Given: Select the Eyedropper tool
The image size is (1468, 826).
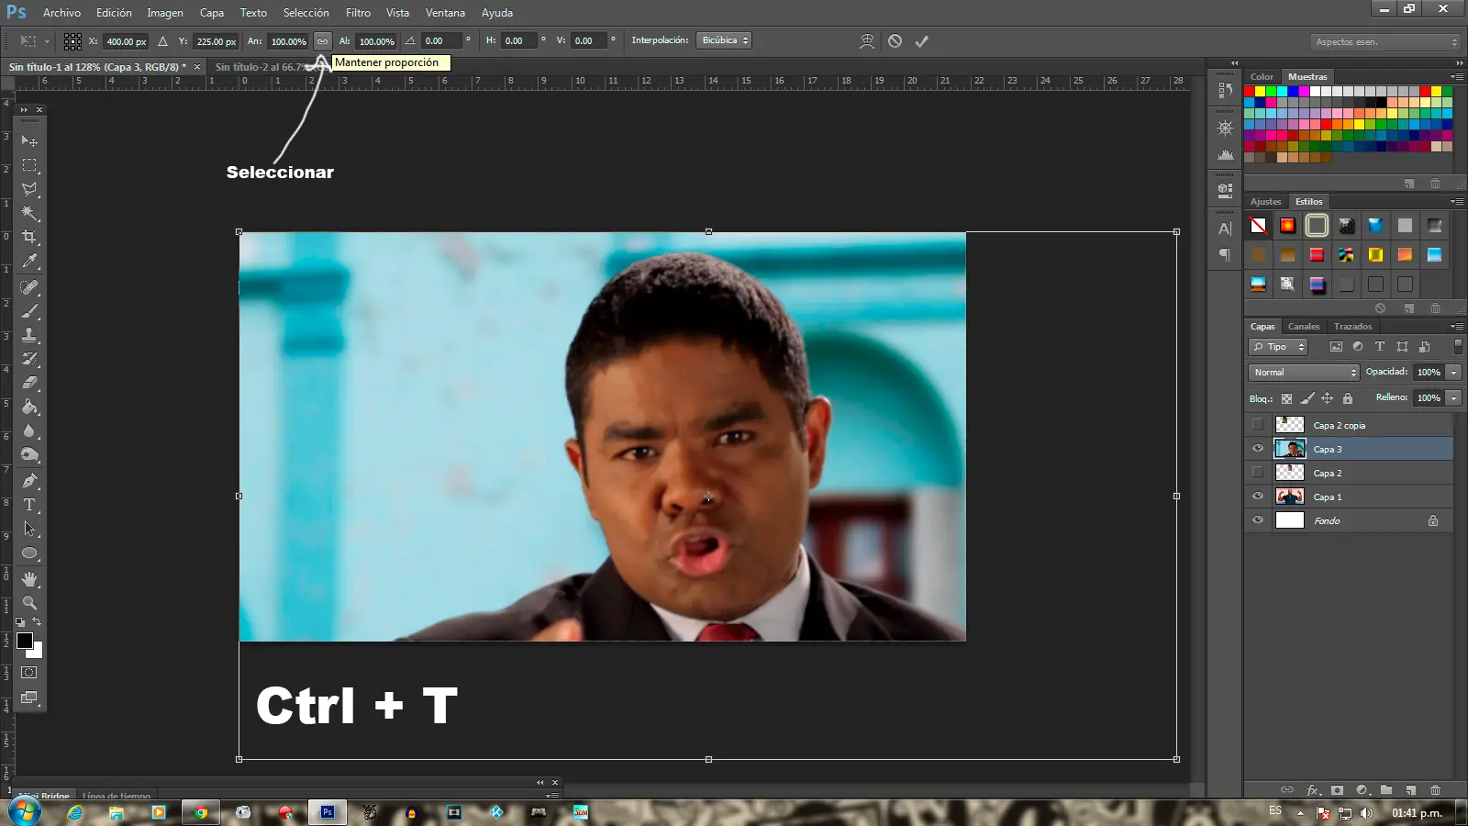Looking at the screenshot, I should coord(29,262).
